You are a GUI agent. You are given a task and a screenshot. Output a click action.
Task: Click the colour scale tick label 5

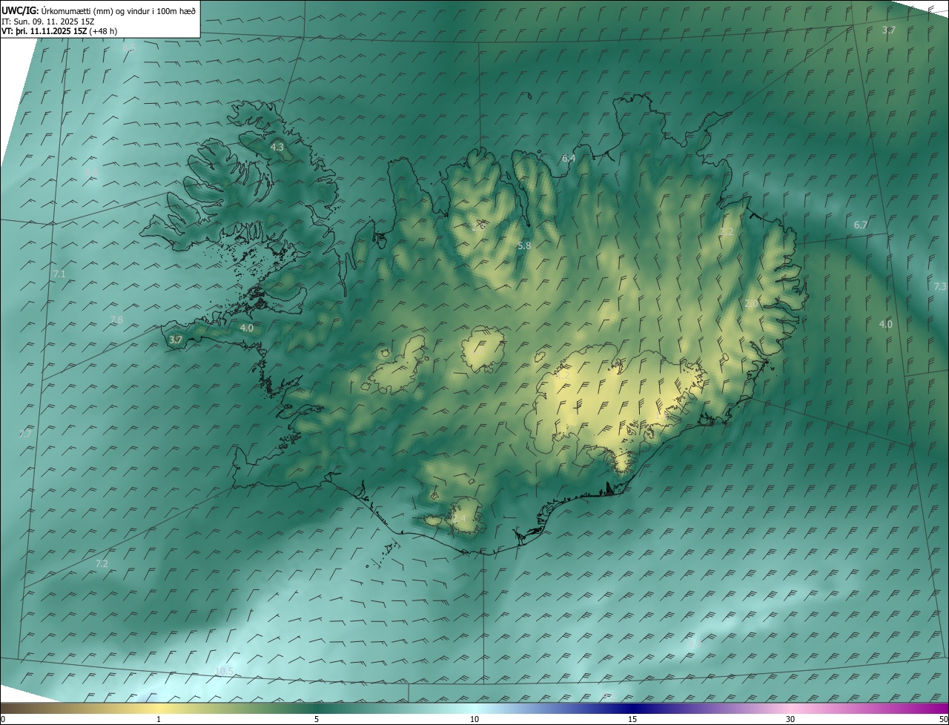[x=317, y=720]
